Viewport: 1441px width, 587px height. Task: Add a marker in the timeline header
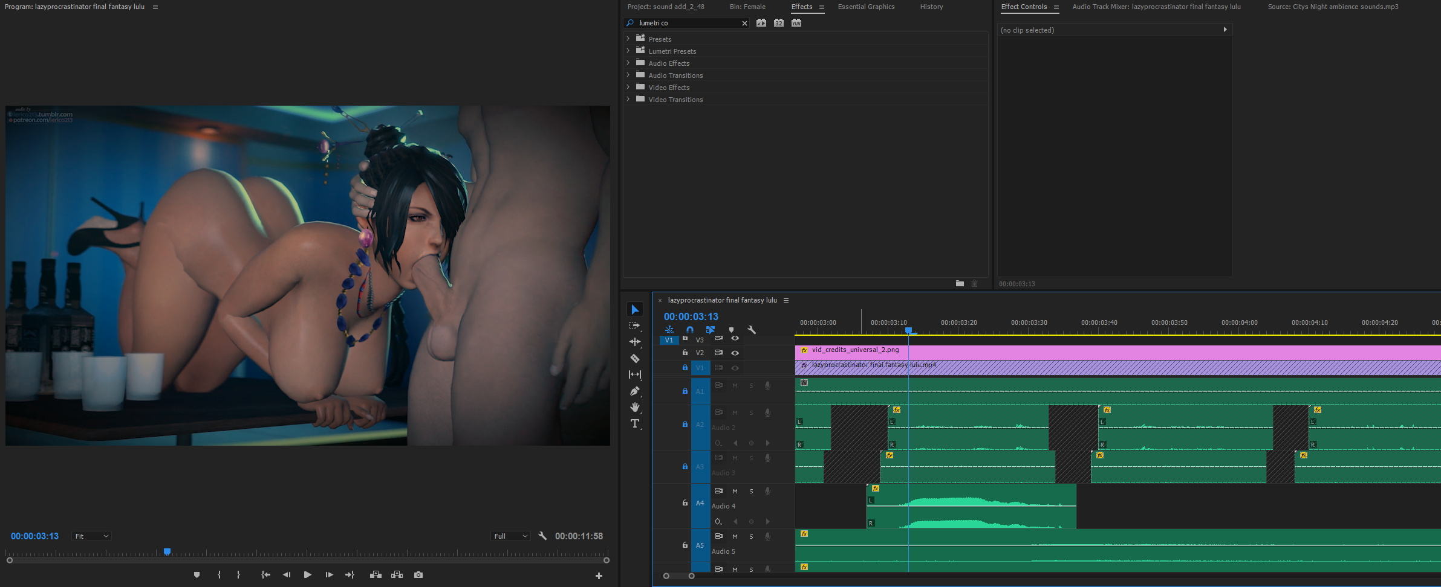(x=731, y=330)
